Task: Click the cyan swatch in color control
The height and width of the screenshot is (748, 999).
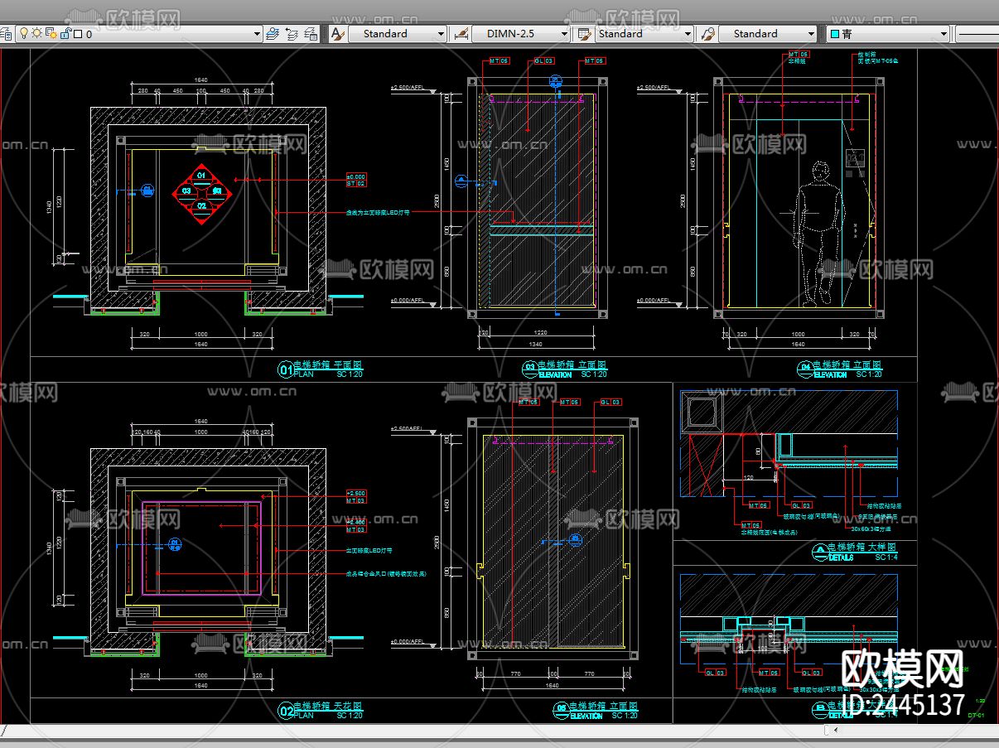Action: pyautogui.click(x=835, y=34)
